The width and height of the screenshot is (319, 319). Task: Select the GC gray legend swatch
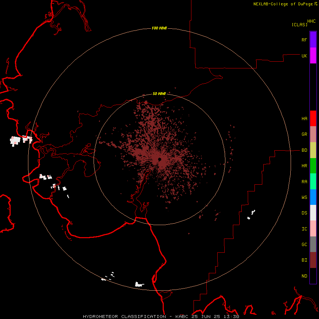click(313, 244)
